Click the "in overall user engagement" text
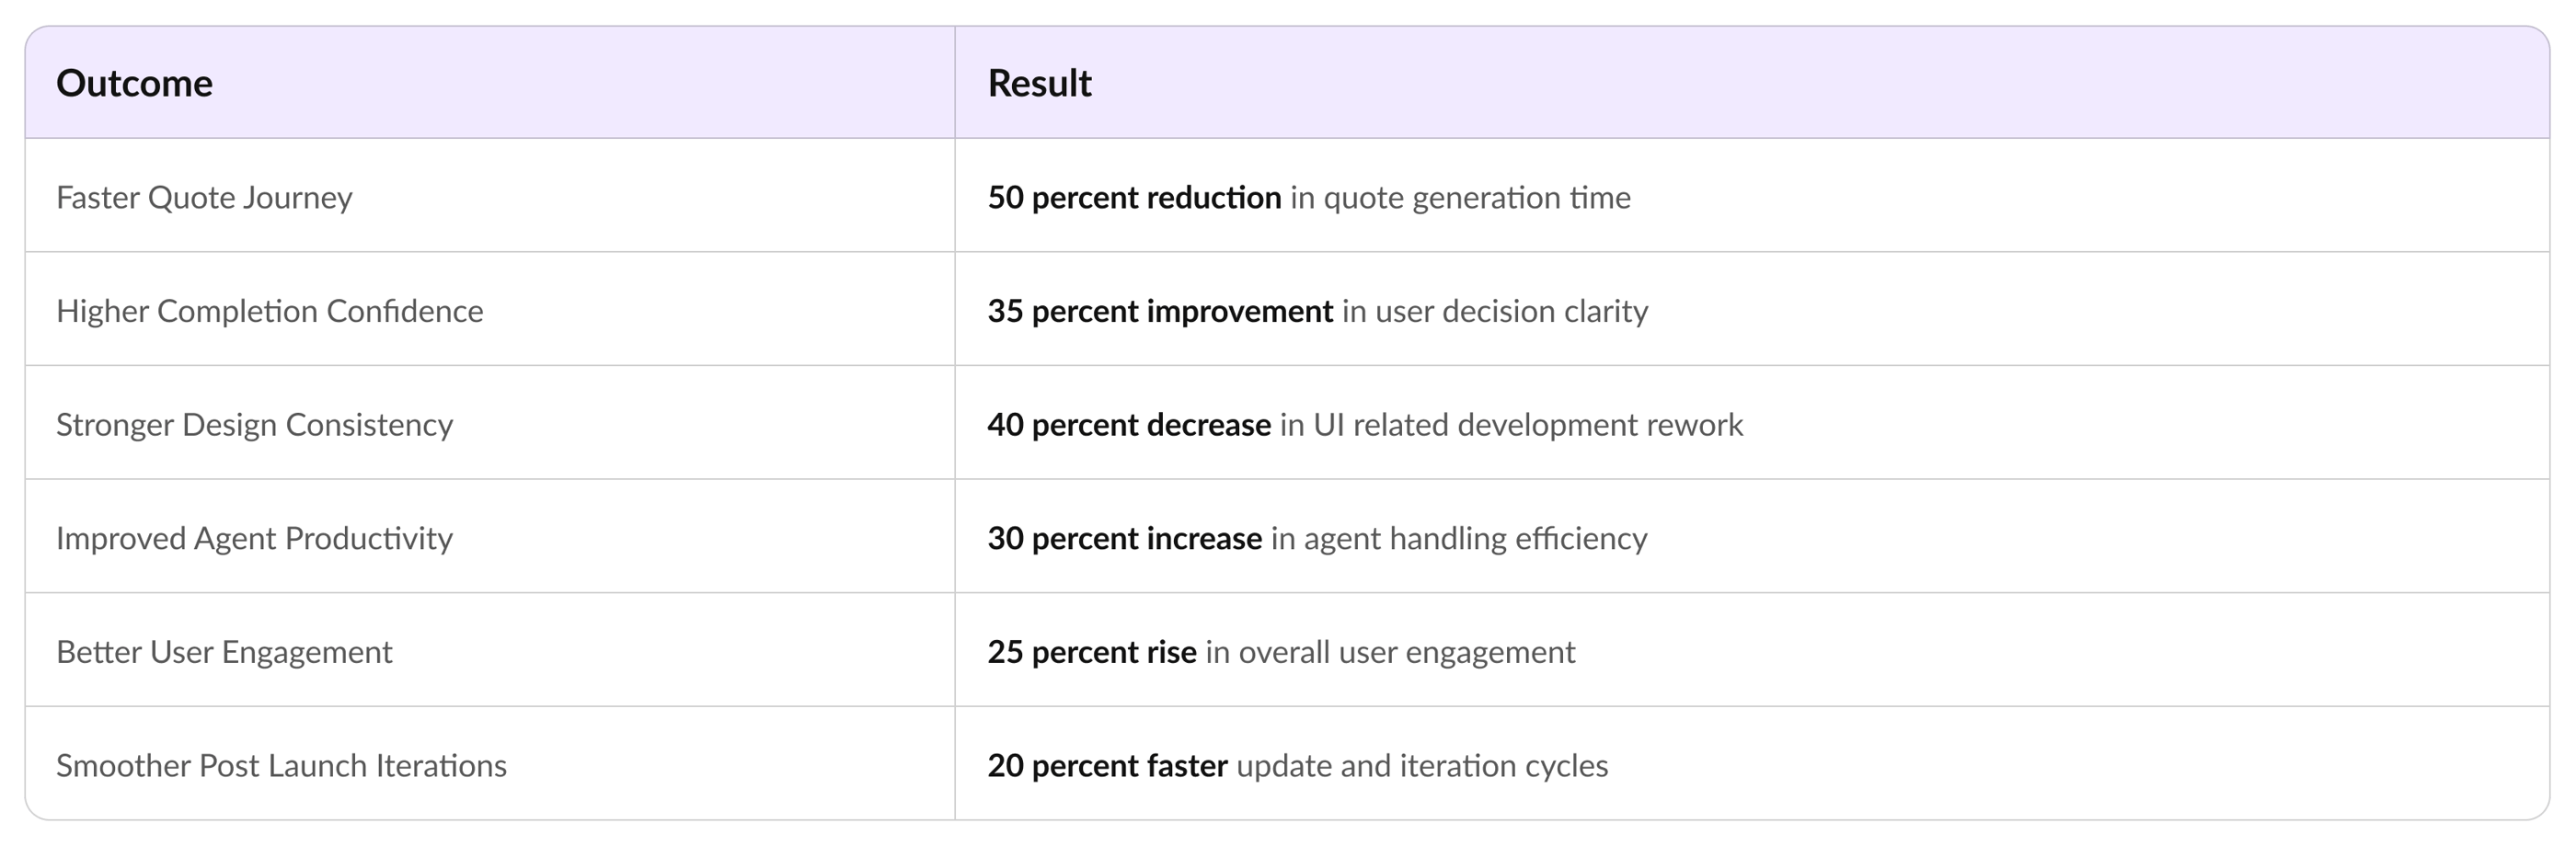The image size is (2576, 846). pyautogui.click(x=1390, y=652)
